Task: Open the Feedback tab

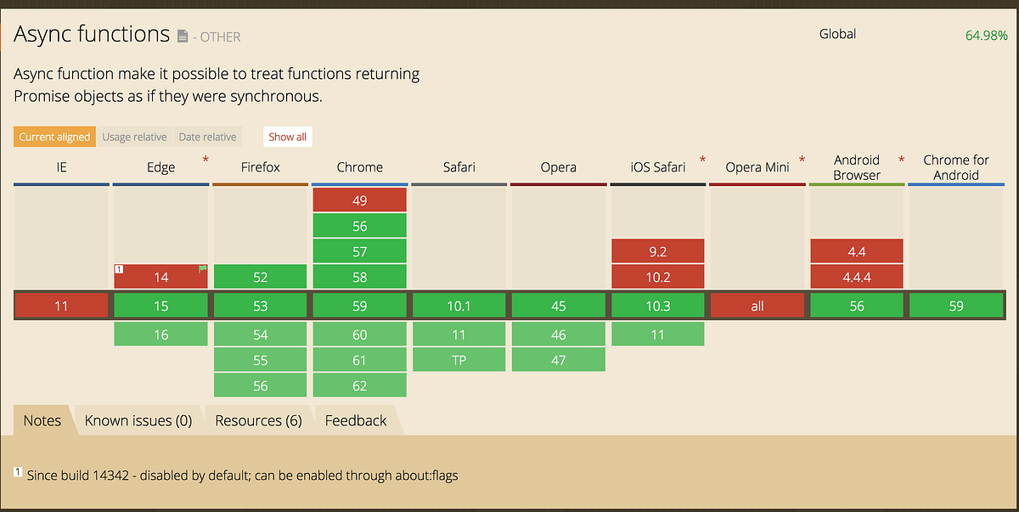Action: coord(355,419)
